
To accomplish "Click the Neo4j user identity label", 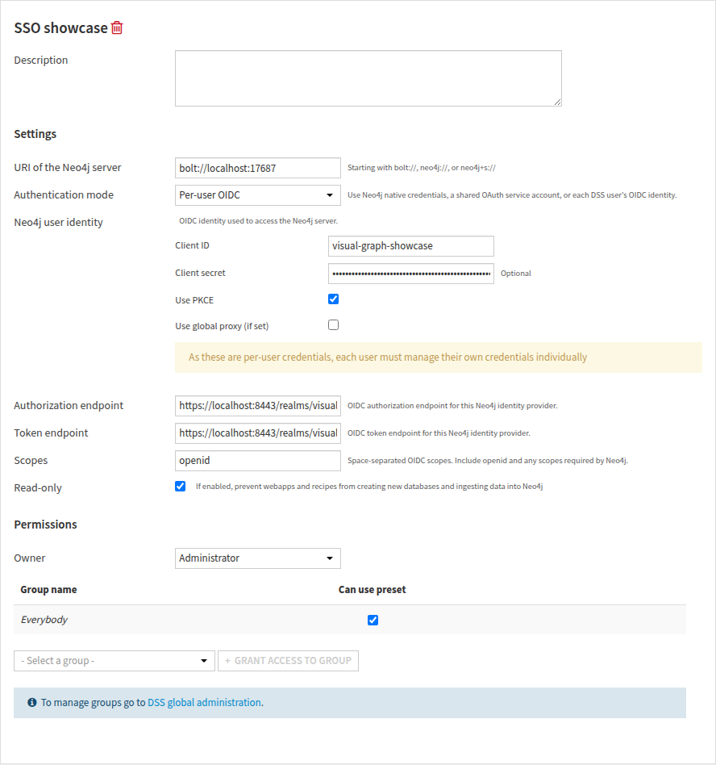I will [x=59, y=223].
